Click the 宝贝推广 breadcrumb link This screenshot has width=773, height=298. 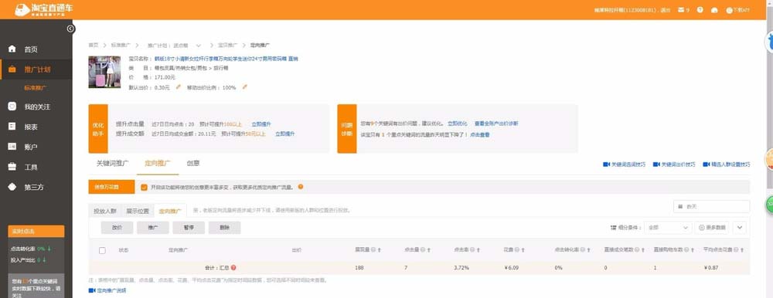coord(228,45)
